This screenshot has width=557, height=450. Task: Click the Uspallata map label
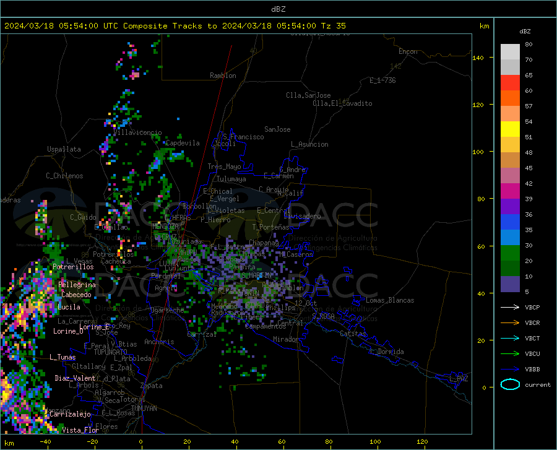click(64, 149)
